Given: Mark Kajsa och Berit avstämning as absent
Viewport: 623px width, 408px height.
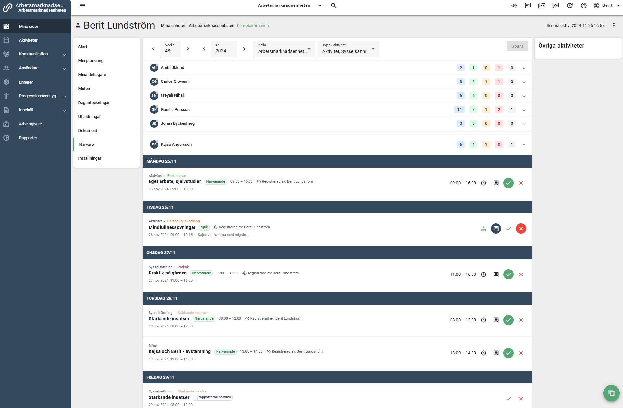Looking at the screenshot, I should [x=521, y=353].
